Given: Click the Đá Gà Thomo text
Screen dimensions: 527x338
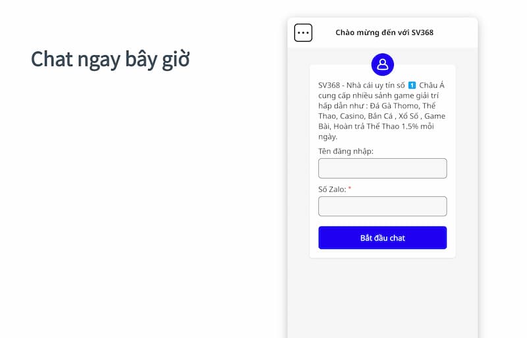Looking at the screenshot, I should tap(392, 105).
